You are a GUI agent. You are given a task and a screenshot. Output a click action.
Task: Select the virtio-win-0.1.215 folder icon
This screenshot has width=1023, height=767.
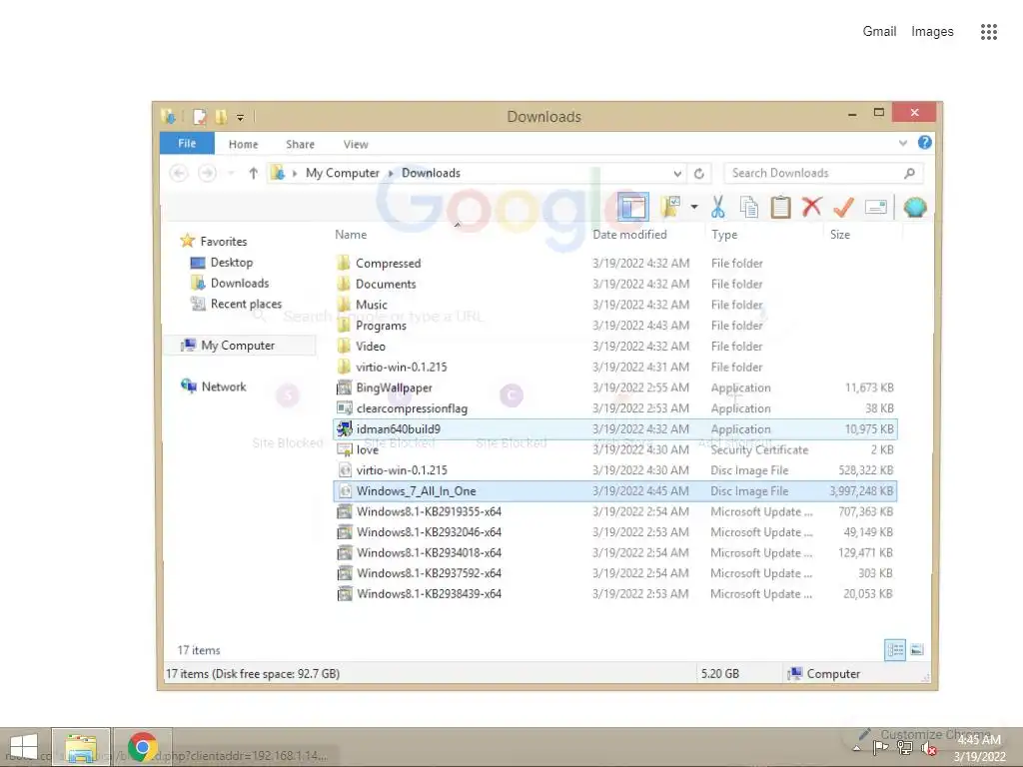tap(344, 367)
